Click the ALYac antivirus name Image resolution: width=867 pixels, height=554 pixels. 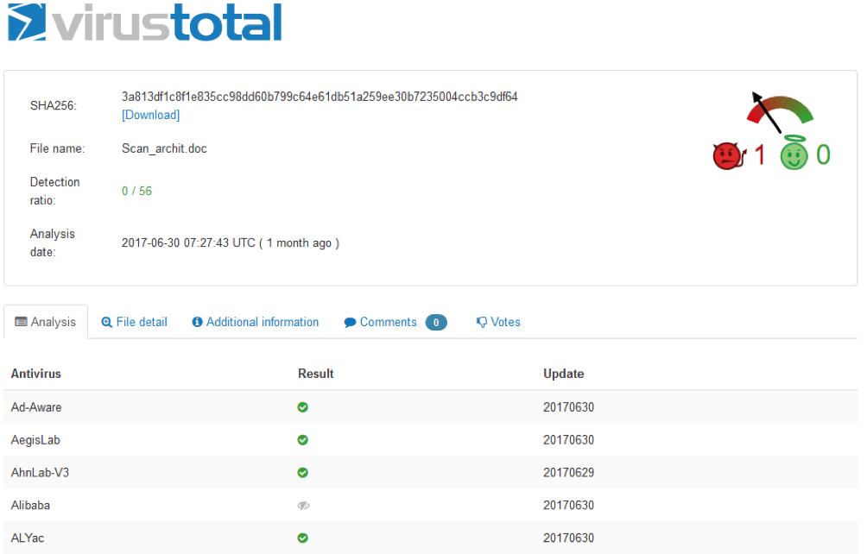(x=28, y=538)
